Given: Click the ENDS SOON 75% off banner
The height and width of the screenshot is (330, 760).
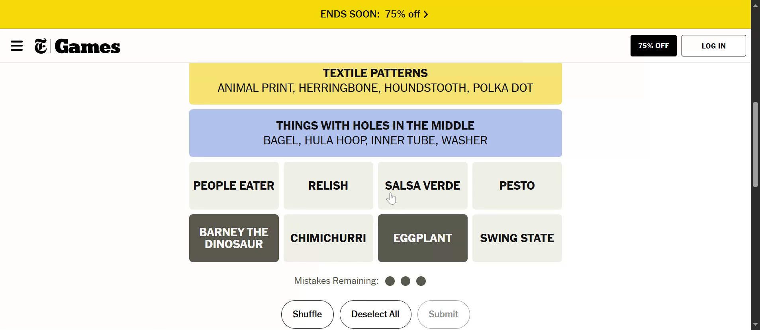Looking at the screenshot, I should (370, 14).
